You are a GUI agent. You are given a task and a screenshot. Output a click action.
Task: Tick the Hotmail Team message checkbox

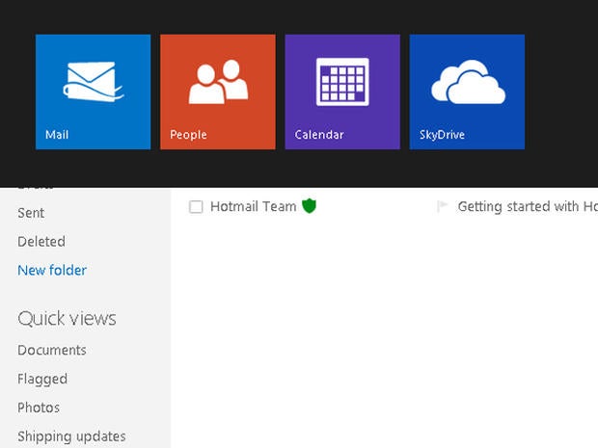(x=196, y=207)
